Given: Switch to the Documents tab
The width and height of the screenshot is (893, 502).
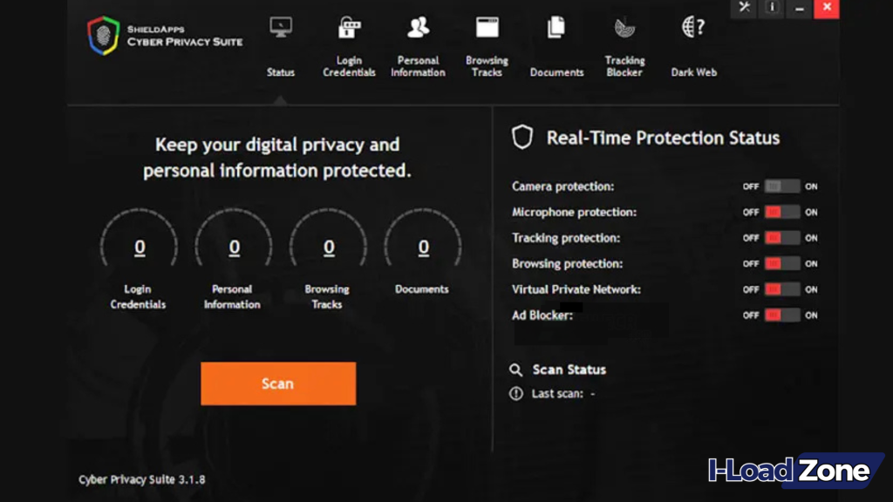Looking at the screenshot, I should [556, 26].
